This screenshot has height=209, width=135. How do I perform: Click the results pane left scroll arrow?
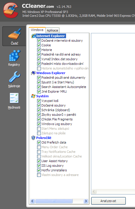click(94, 192)
